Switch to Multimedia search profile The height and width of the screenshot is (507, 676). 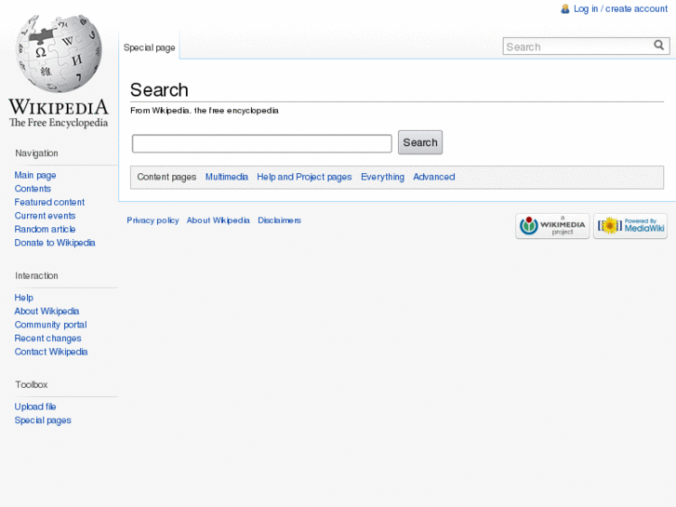227,177
